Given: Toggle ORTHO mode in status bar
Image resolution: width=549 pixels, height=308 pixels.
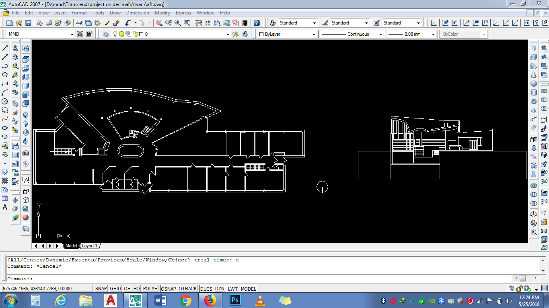Looking at the screenshot, I should tap(132, 289).
